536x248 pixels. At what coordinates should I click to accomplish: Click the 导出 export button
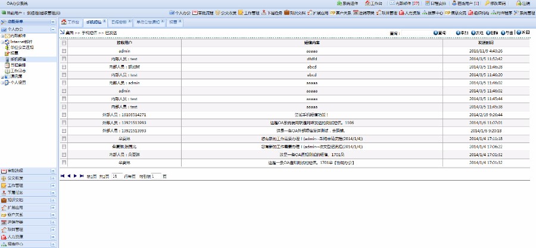(x=507, y=33)
